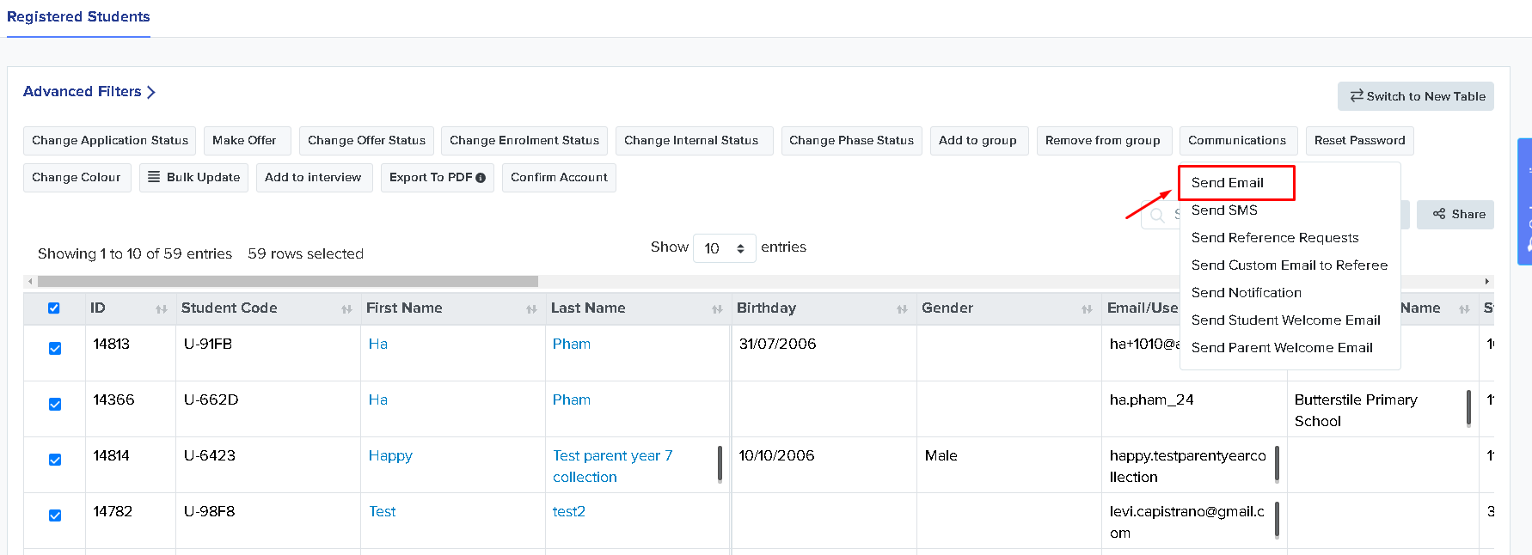Uncheck row 14782 checkbox
Viewport: 1532px width, 555px height.
click(x=55, y=515)
